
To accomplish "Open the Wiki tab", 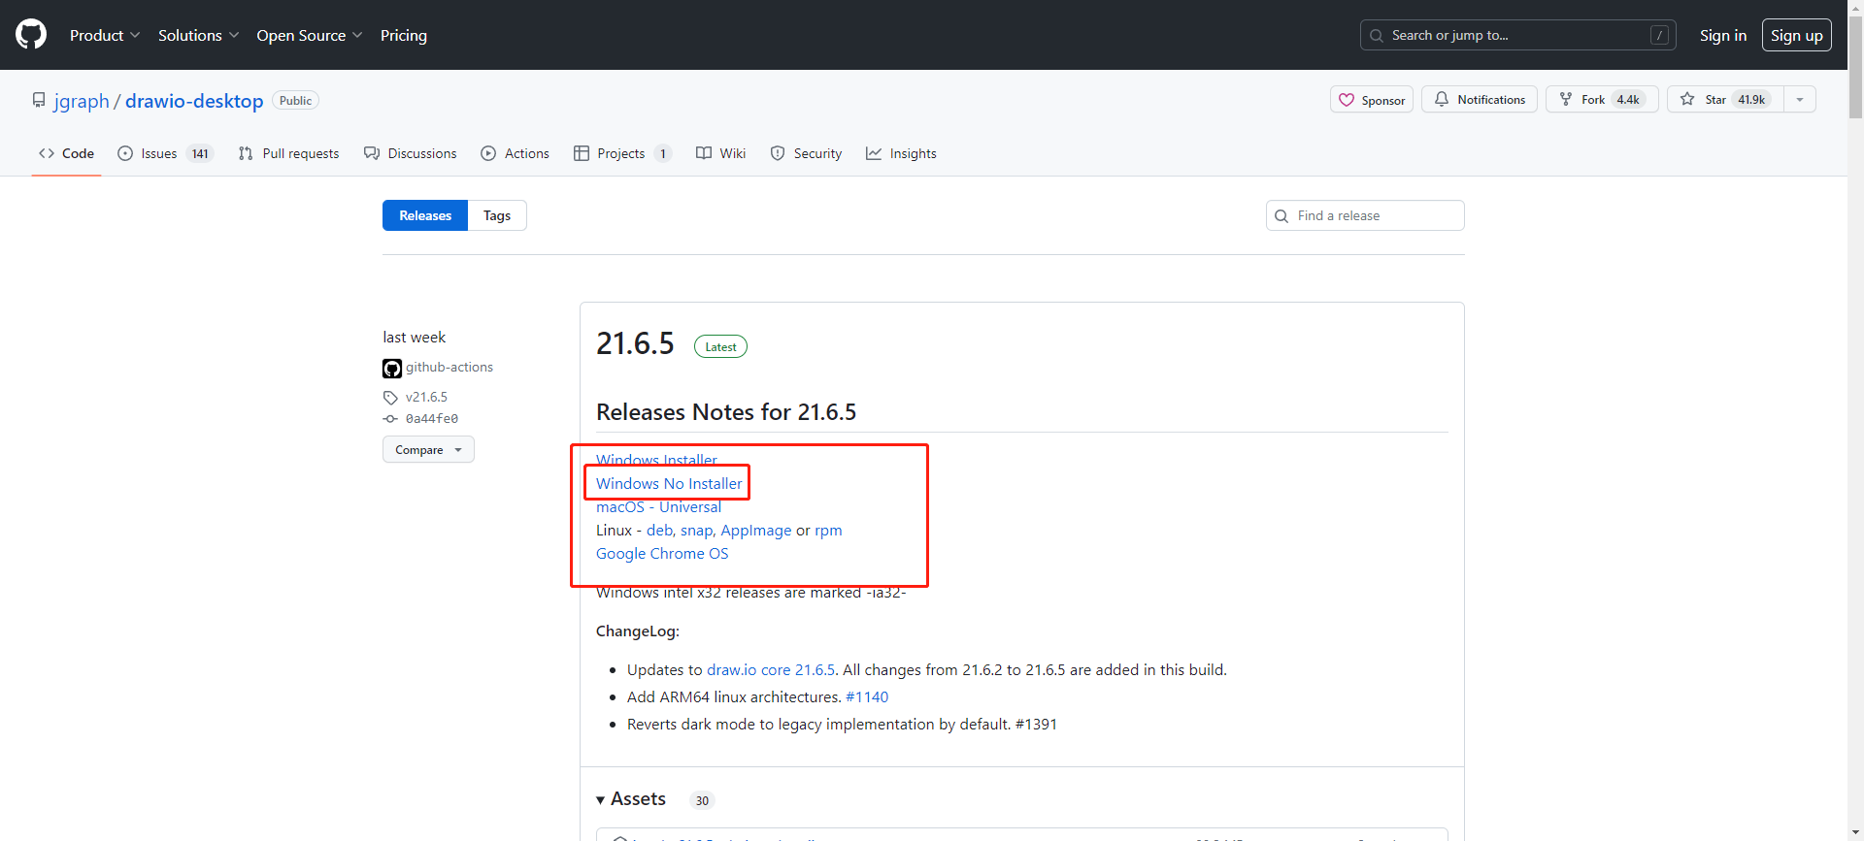I will click(720, 153).
